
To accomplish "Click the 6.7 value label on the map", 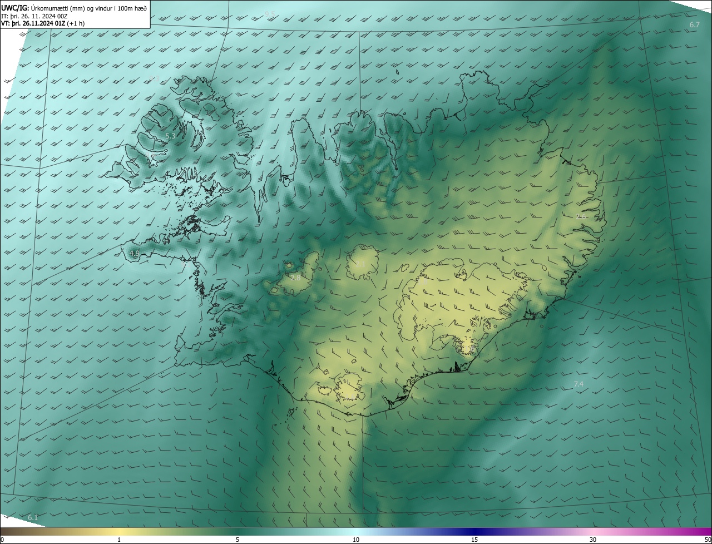I will [695, 25].
